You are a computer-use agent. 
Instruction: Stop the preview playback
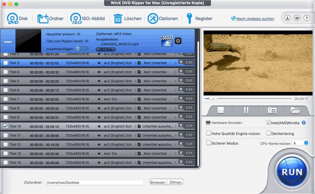tap(220, 110)
